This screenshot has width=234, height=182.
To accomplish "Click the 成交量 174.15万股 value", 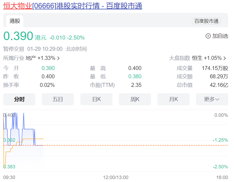I will tap(215, 68).
